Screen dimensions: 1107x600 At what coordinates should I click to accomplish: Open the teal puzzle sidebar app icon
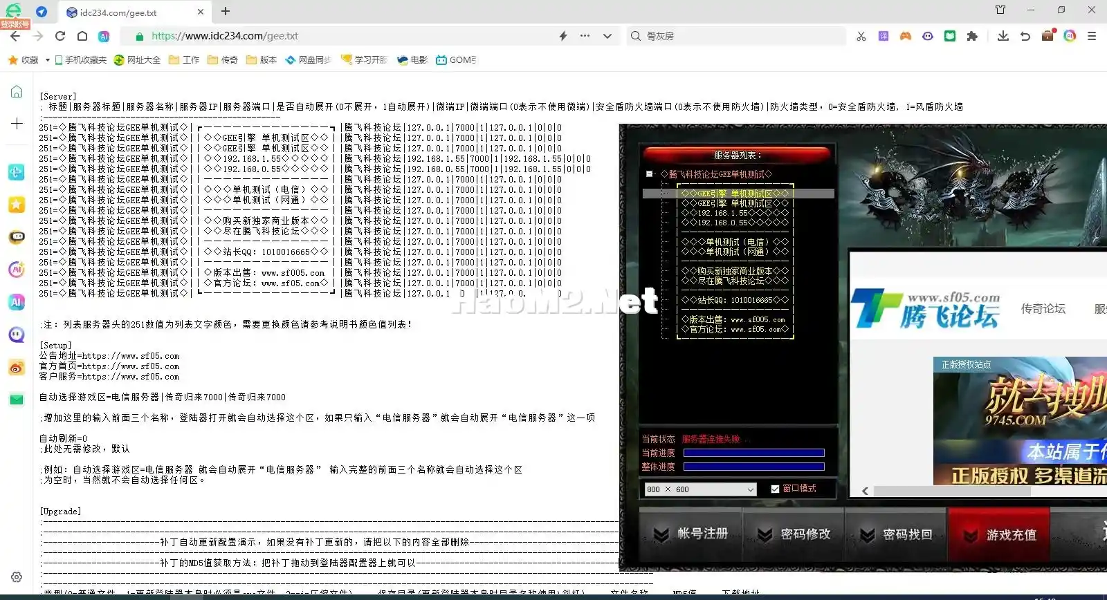click(x=17, y=171)
